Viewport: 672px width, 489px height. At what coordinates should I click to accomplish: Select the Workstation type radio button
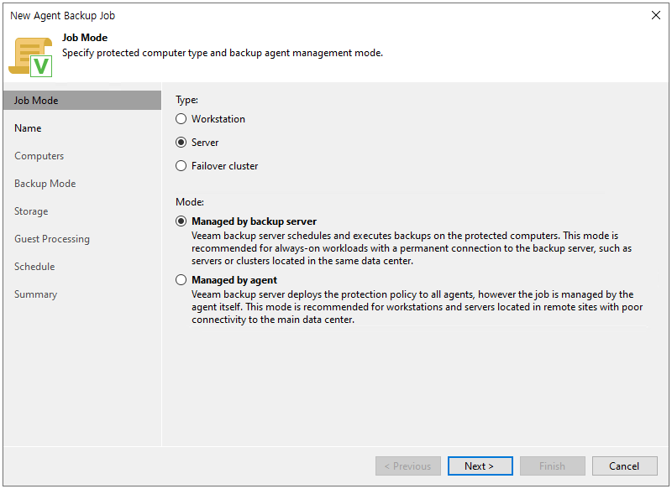click(181, 119)
